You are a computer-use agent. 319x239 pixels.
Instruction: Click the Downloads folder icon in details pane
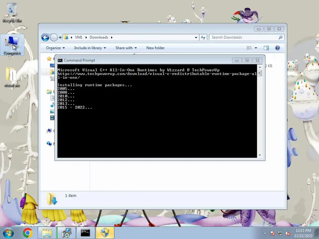52,199
